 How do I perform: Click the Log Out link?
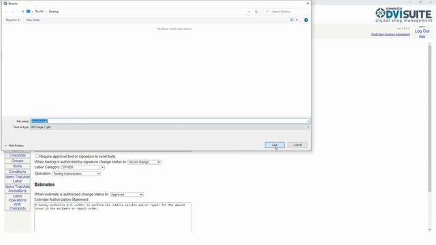pyautogui.click(x=422, y=31)
